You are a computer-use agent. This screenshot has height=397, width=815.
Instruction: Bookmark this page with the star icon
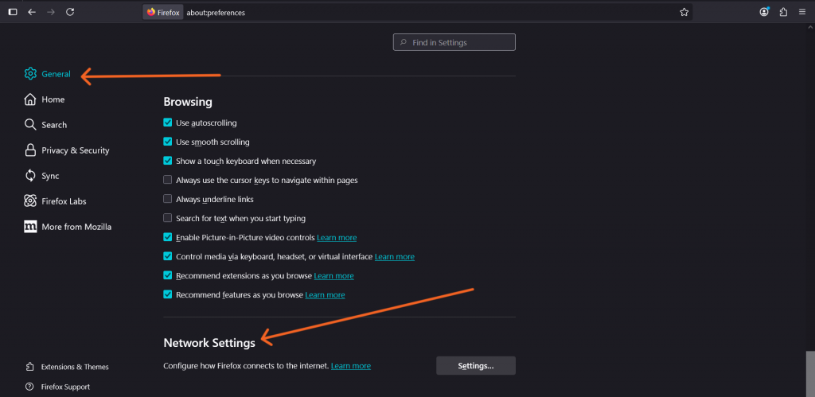[684, 12]
